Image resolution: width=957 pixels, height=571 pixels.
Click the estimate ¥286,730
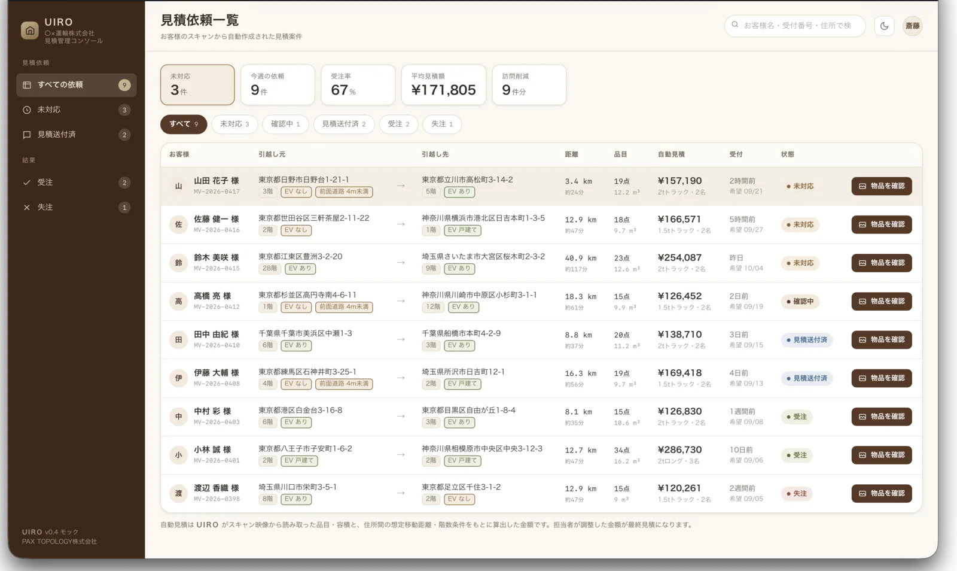pos(679,450)
